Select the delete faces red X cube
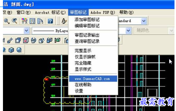 [x=26, y=40]
